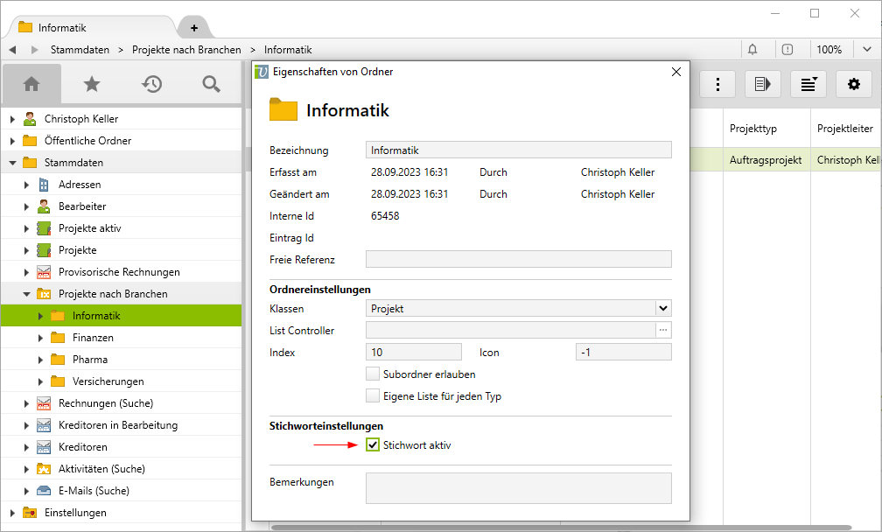Add a new tab with plus
The width and height of the screenshot is (882, 532).
[x=193, y=28]
